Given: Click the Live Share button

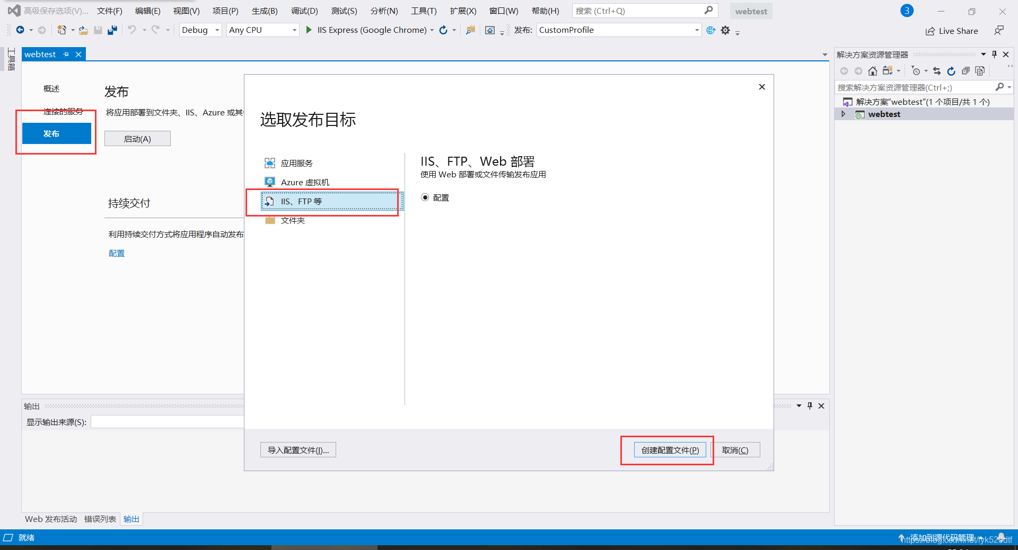Looking at the screenshot, I should 952,31.
